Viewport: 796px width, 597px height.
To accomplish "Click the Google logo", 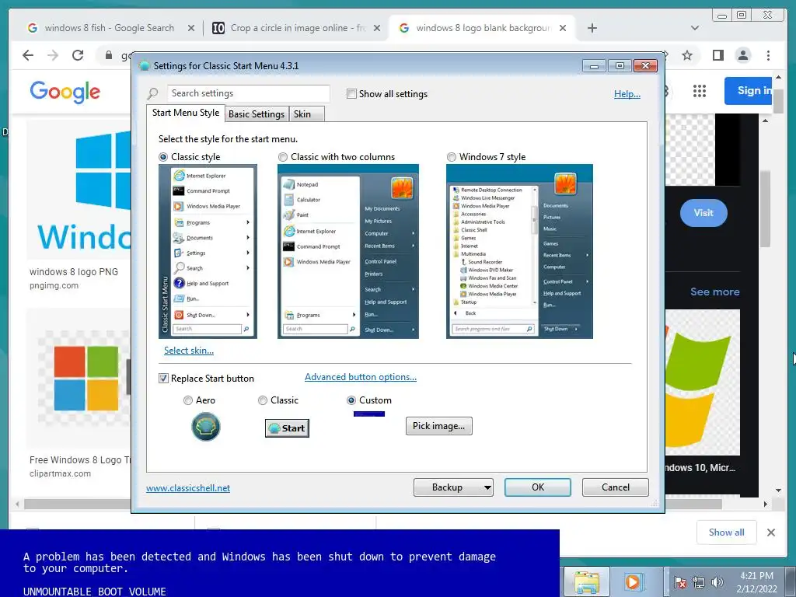I will click(65, 92).
